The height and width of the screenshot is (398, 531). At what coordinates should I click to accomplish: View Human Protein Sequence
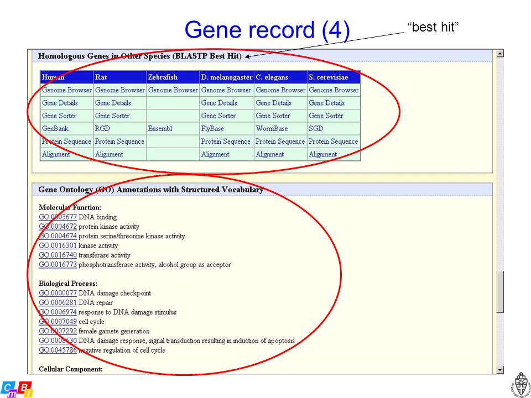click(67, 142)
